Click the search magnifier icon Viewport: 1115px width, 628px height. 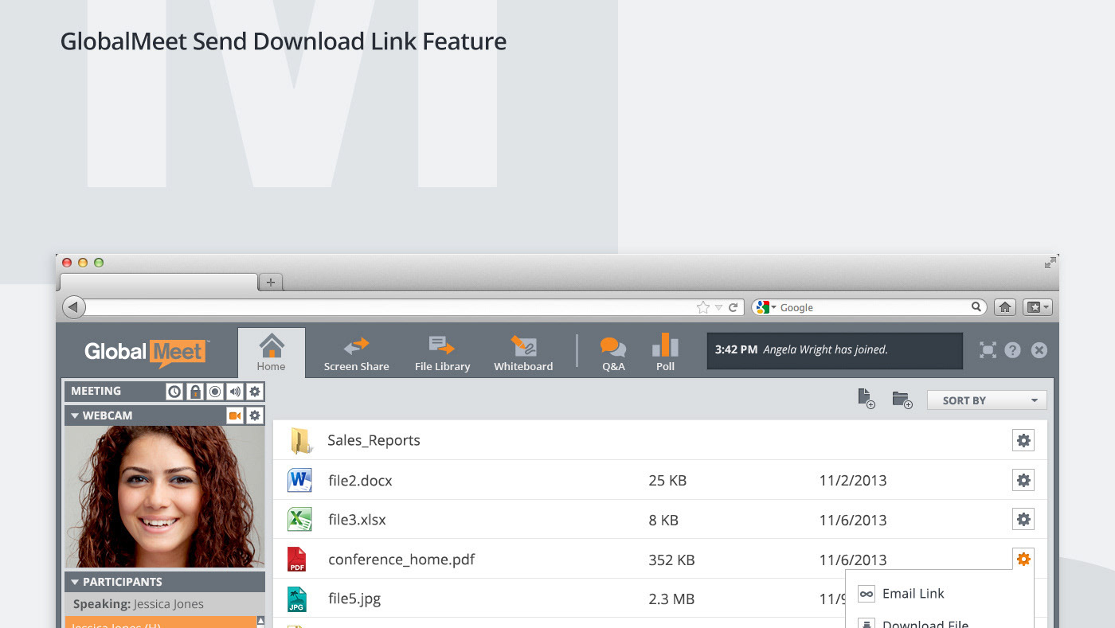coord(976,307)
